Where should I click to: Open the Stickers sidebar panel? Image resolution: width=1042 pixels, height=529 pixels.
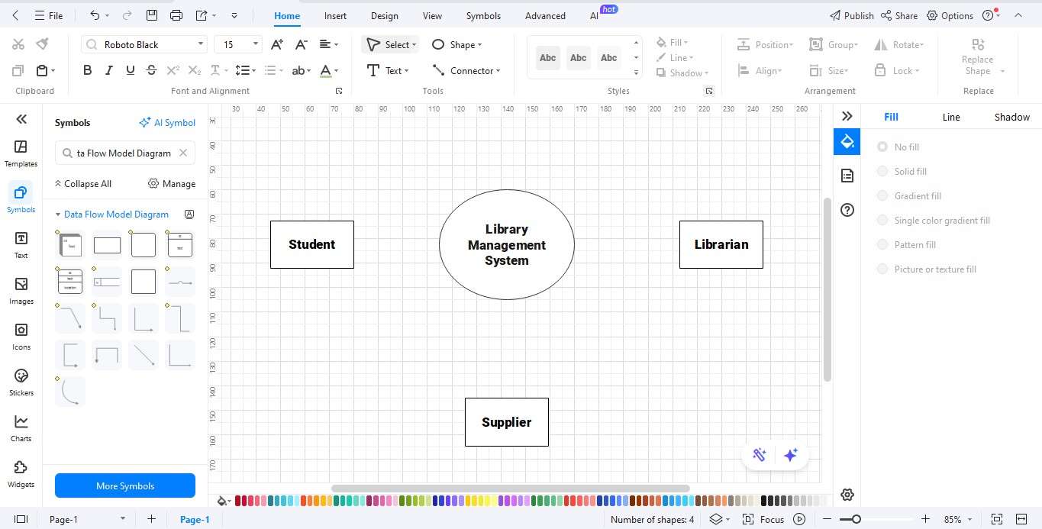pos(21,382)
